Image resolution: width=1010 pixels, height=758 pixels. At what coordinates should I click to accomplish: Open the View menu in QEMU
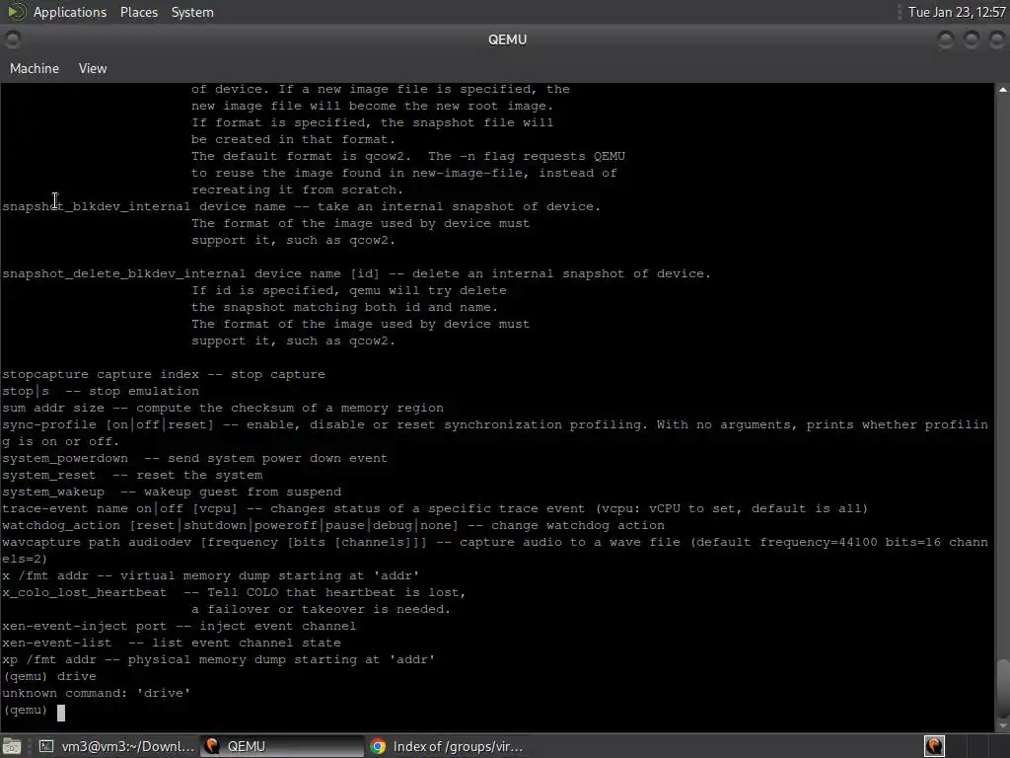(x=93, y=68)
